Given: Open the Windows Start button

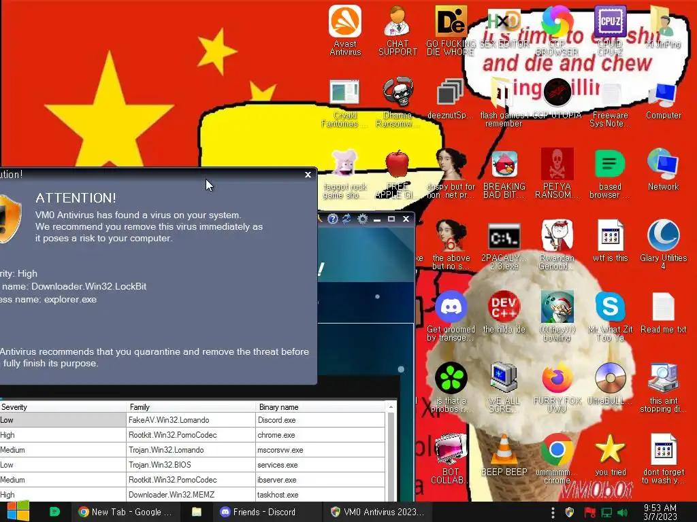Looking at the screenshot, I should (18, 512).
